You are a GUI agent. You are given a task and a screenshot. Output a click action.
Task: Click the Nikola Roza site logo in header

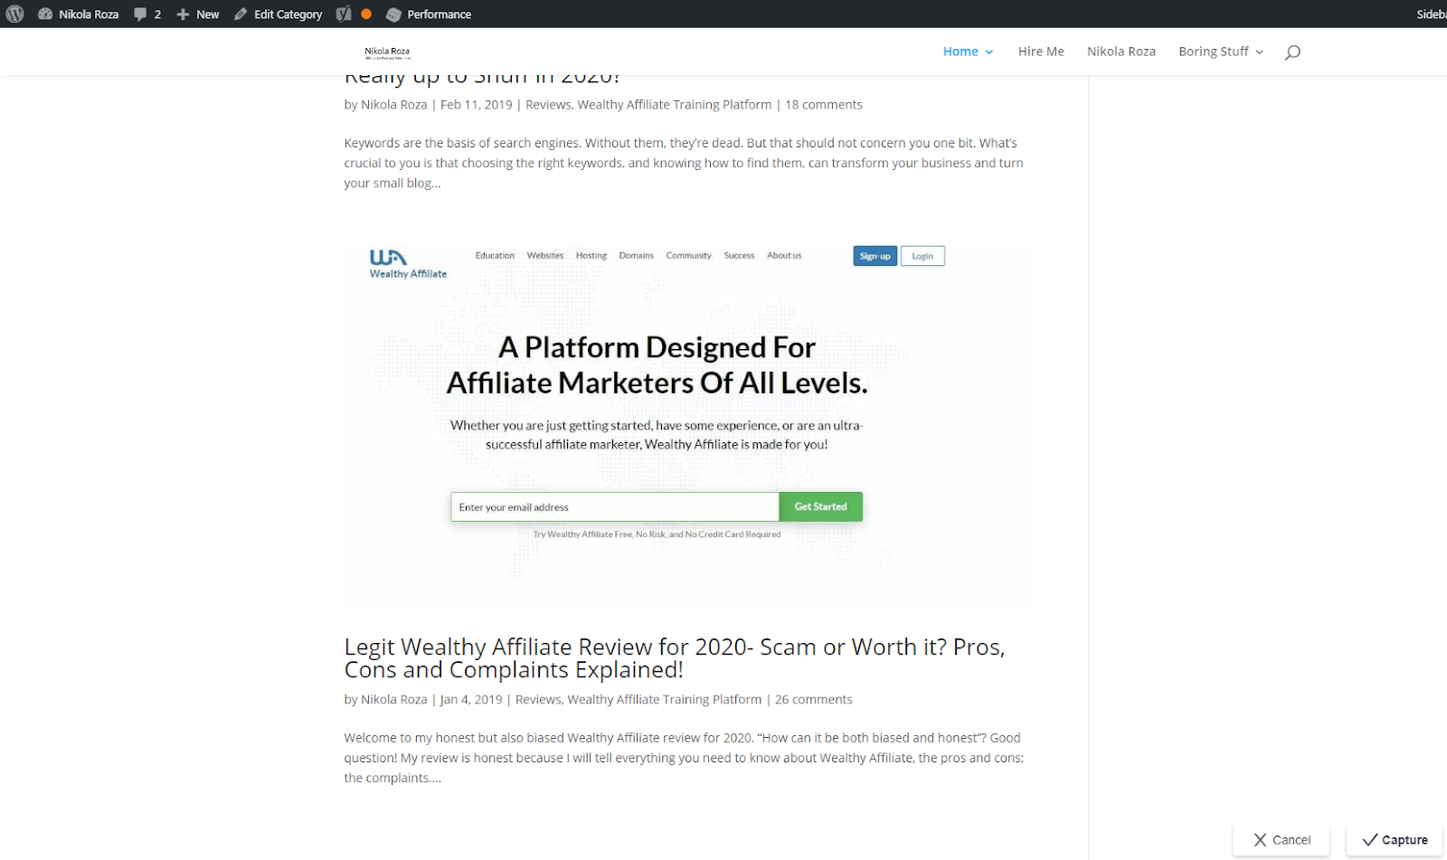click(x=387, y=52)
